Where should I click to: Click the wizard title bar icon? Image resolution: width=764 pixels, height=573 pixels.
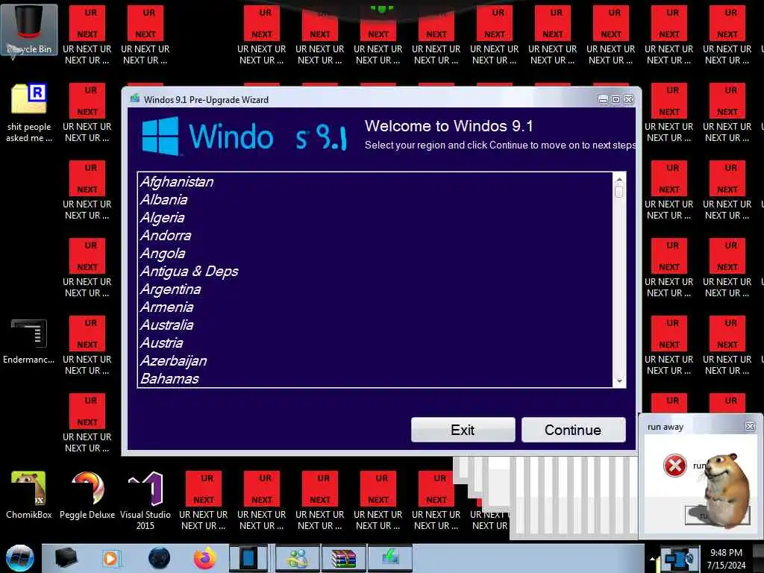pos(135,99)
